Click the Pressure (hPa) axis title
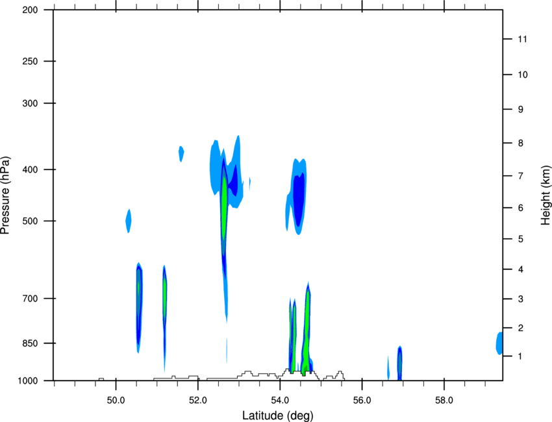The width and height of the screenshot is (552, 422). (x=5, y=195)
